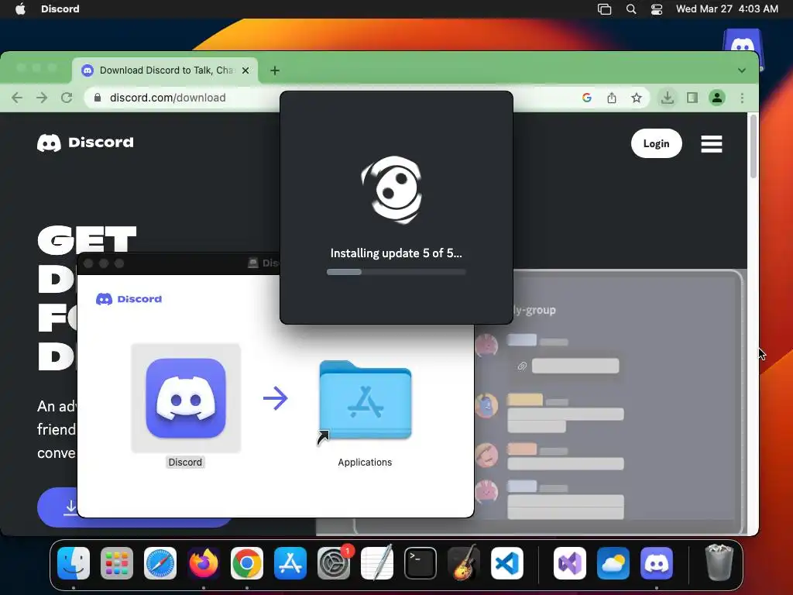Open Terminal from the dock
This screenshot has width=793, height=595.
[421, 563]
